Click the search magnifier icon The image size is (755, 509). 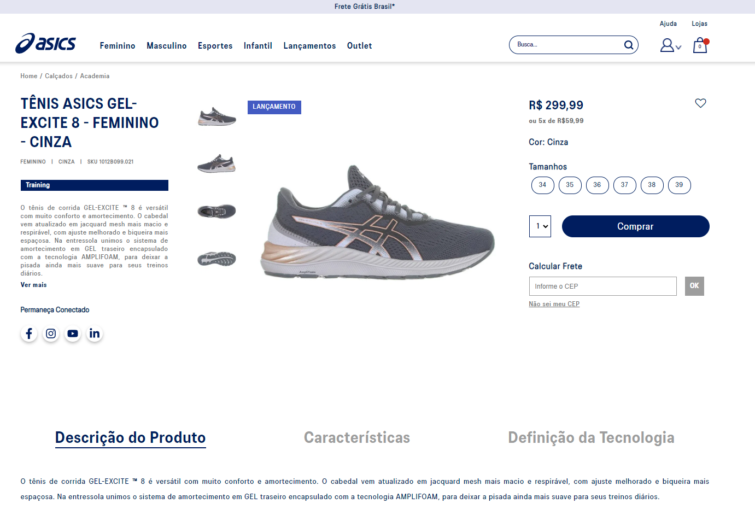[x=629, y=45]
